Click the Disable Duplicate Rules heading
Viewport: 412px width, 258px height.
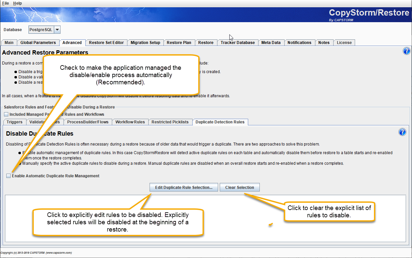point(40,134)
